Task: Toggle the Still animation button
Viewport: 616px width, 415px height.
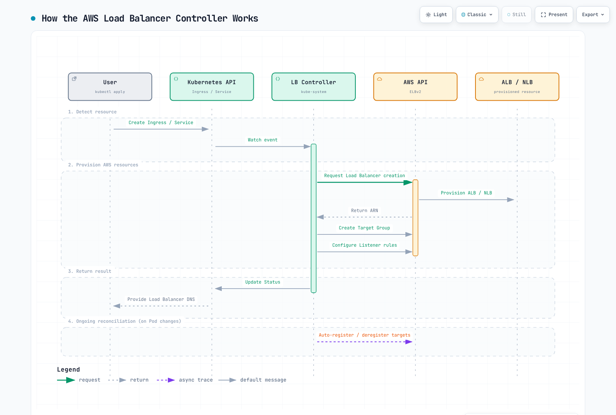Action: point(517,15)
